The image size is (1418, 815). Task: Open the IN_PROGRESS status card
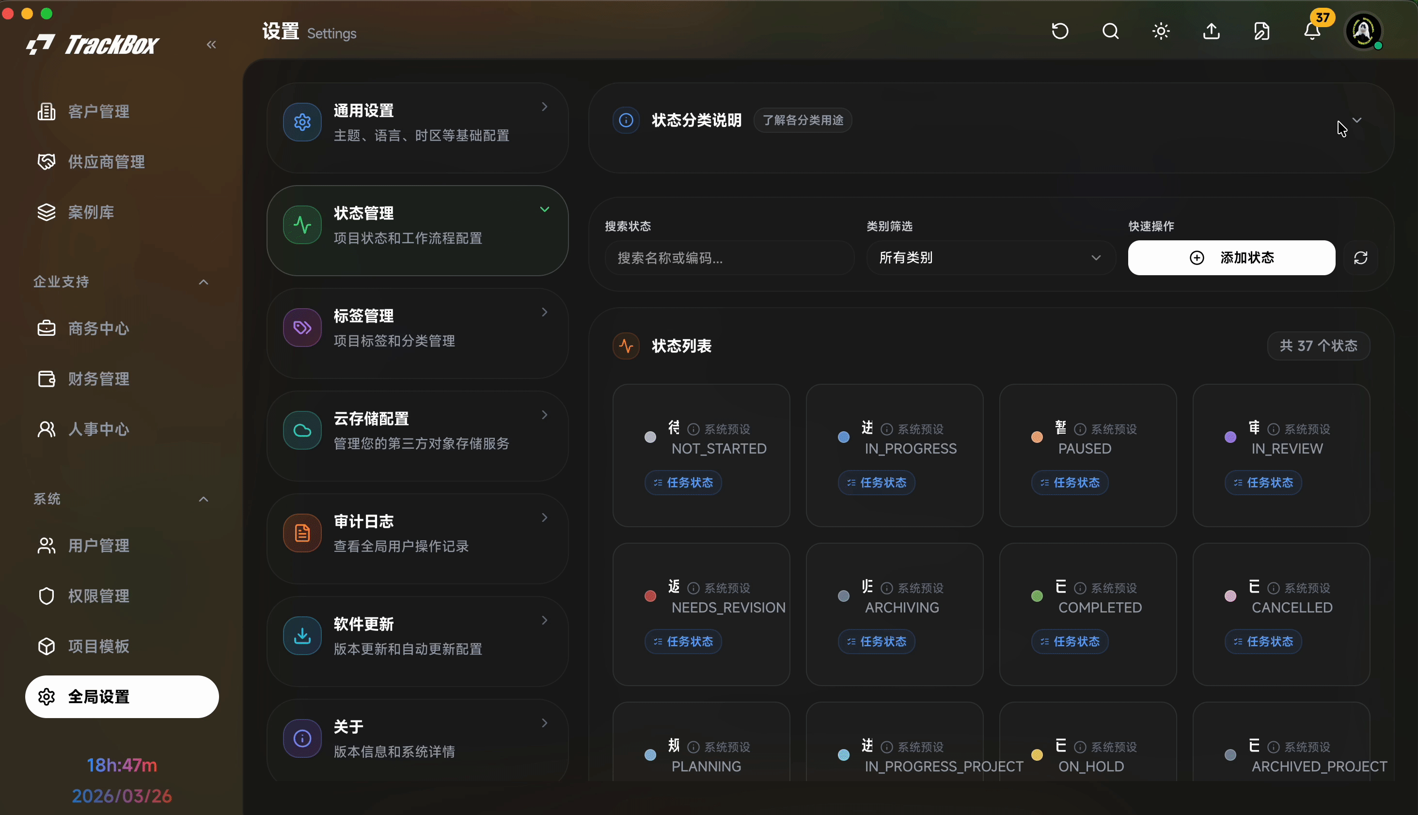pos(895,455)
